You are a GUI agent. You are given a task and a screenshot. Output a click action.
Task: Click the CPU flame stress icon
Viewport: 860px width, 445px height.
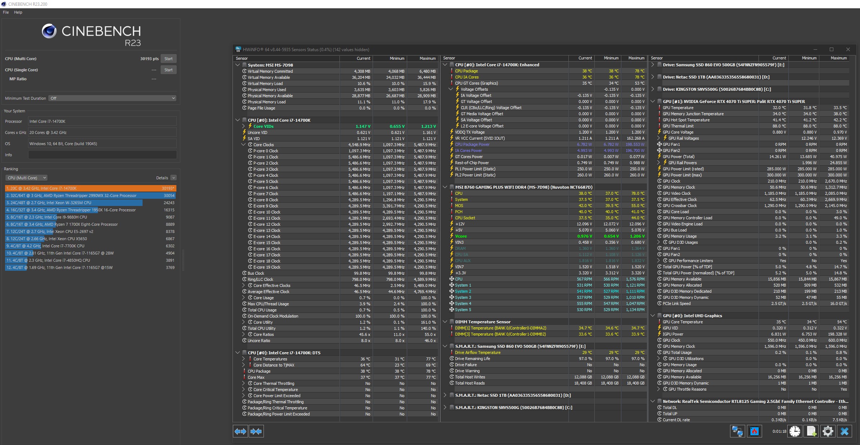pyautogui.click(x=755, y=431)
